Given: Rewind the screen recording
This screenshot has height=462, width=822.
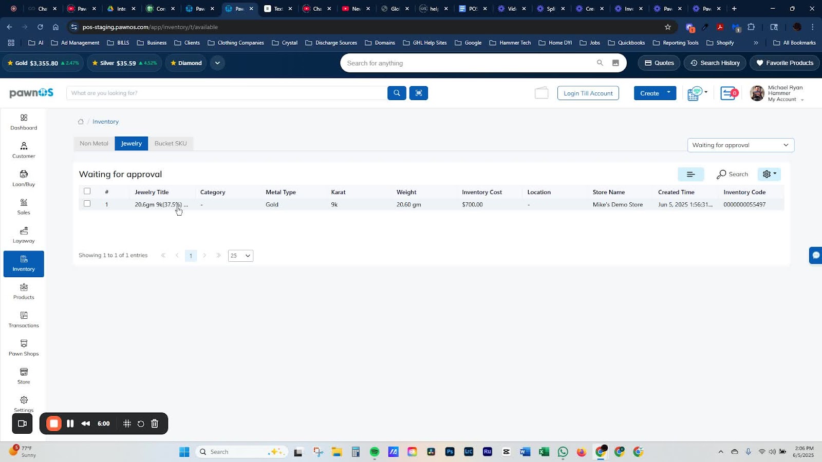Looking at the screenshot, I should pos(86,423).
